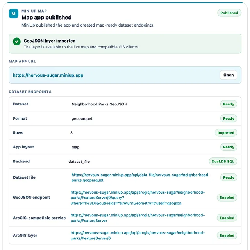Open the GeoJSON endpoint query link
This screenshot has width=250, height=250.
137,198
